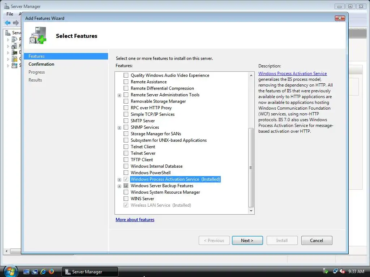Image resolution: width=370 pixels, height=277 pixels.
Task: Close the Add Features Wizard
Action: (340, 18)
